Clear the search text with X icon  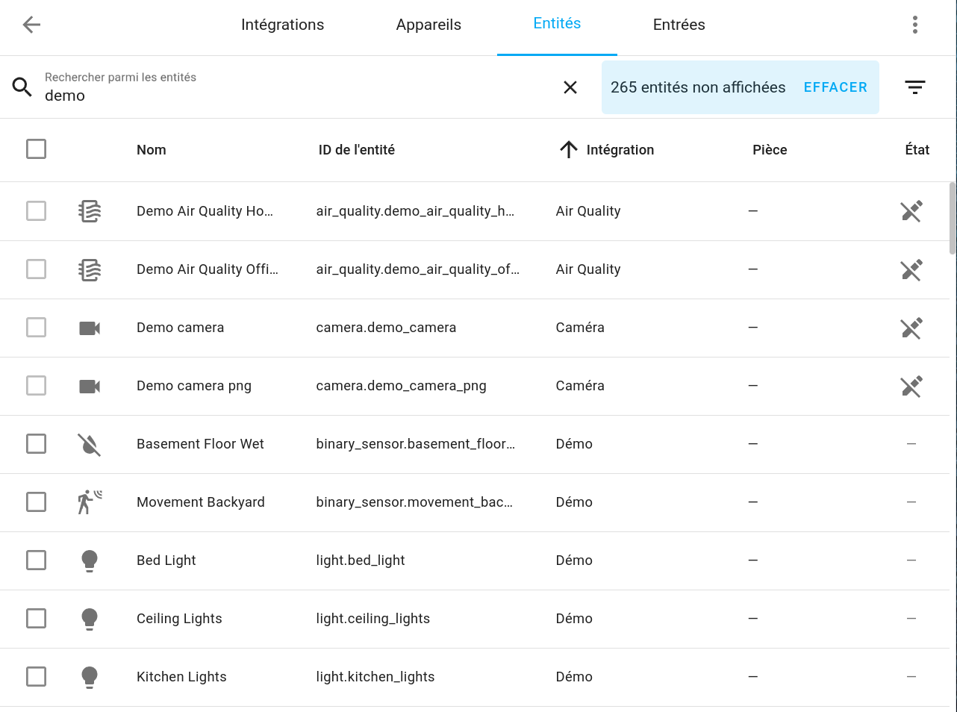(570, 87)
